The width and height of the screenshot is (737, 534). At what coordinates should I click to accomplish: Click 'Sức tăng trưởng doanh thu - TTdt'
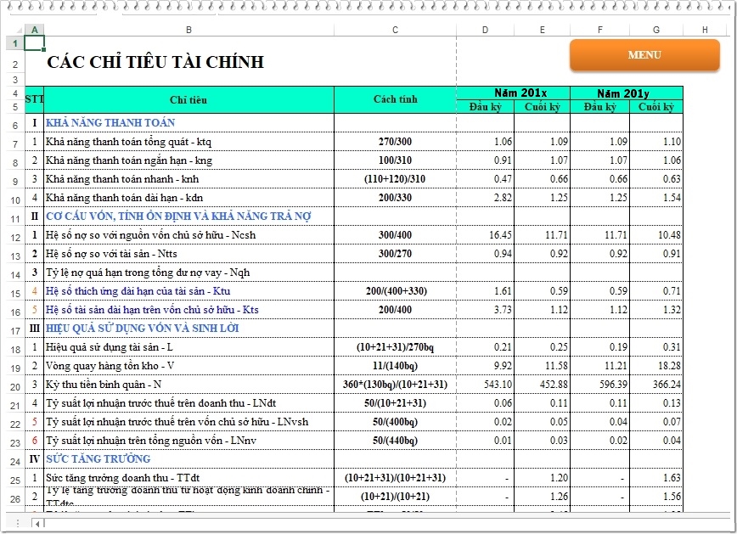[122, 478]
